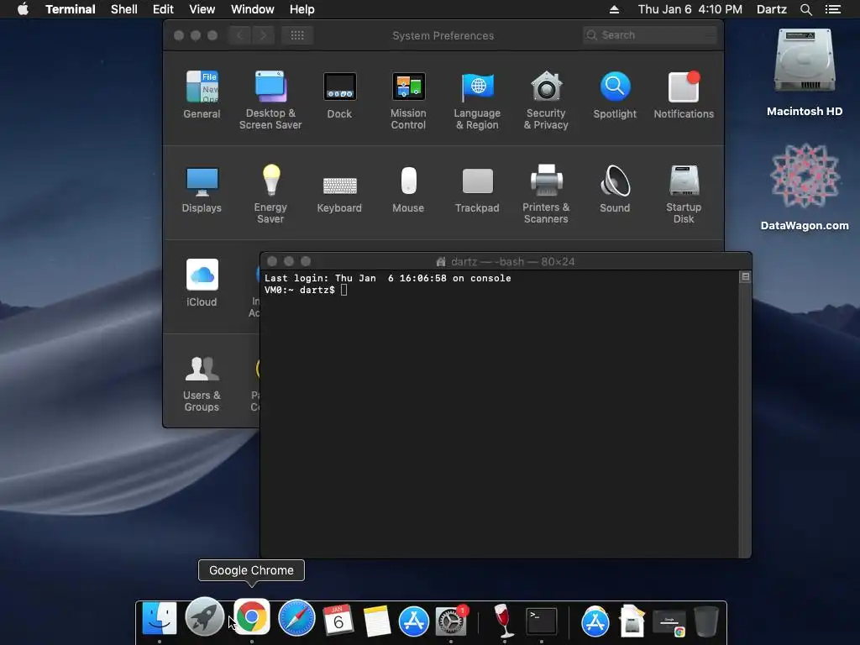
Task: Open the Shell menu
Action: (124, 9)
